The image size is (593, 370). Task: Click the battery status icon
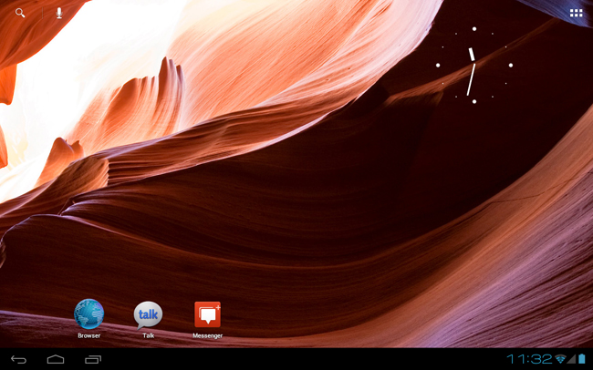pos(582,359)
